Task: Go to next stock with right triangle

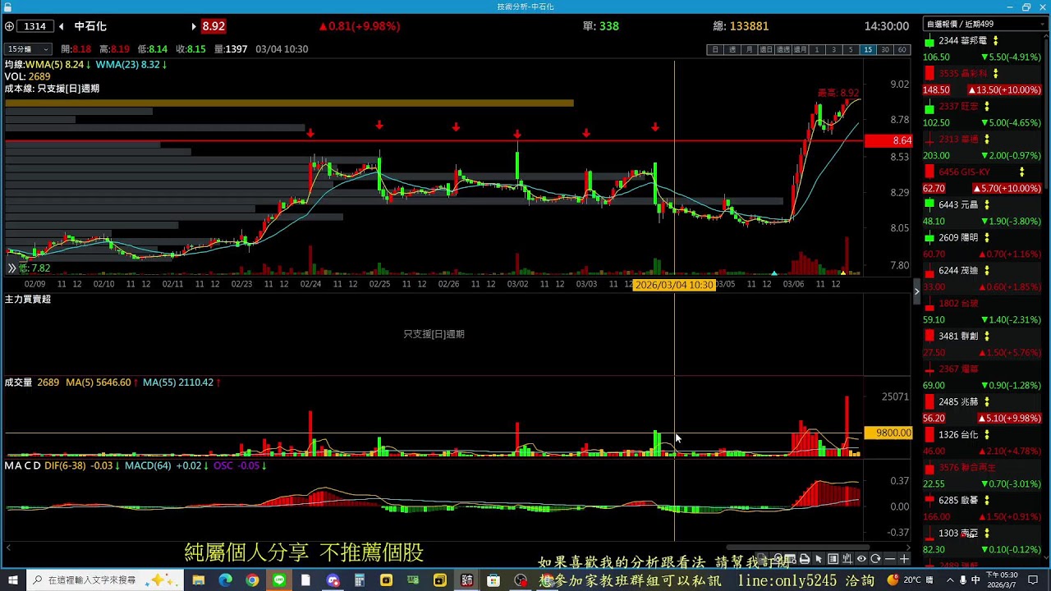Action: pyautogui.click(x=195, y=26)
